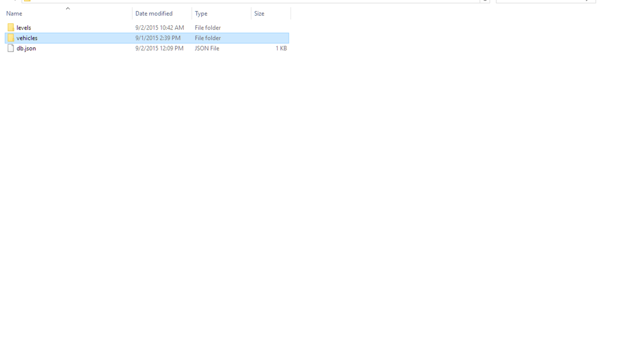Screen dimensions: 628x353
Task: Click the vehicles folder name
Action: click(x=27, y=38)
